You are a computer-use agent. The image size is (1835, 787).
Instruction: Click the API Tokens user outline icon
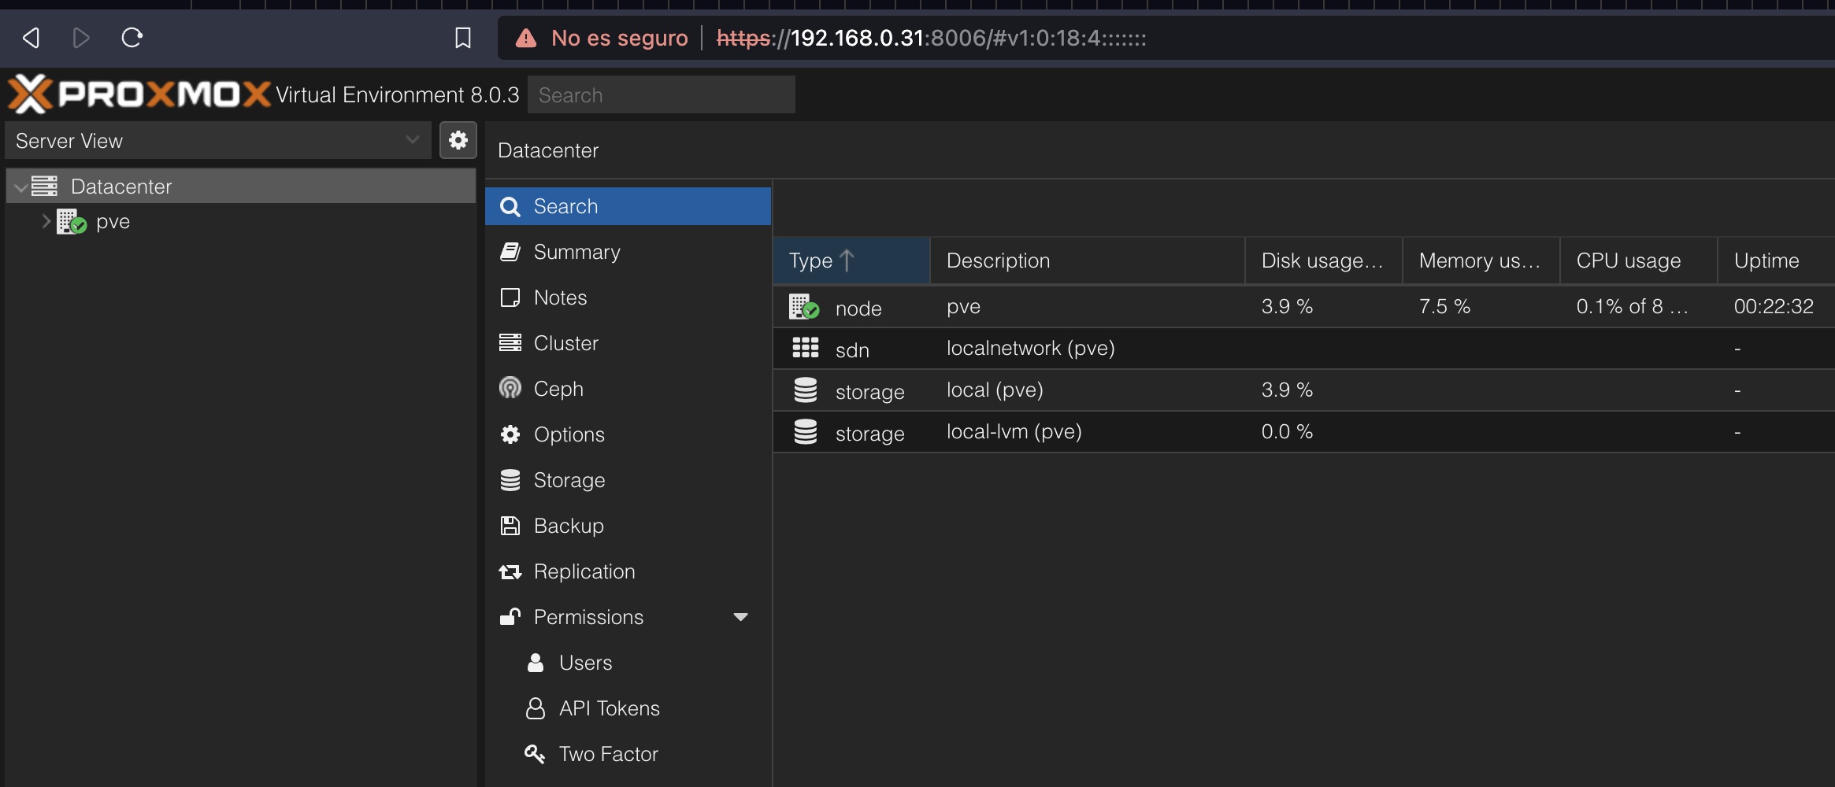536,708
